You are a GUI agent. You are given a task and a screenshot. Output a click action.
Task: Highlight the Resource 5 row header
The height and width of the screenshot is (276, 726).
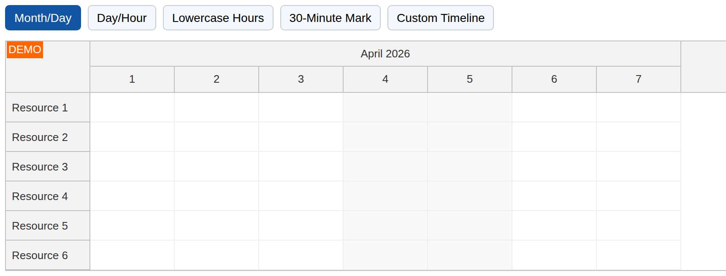[x=40, y=226]
